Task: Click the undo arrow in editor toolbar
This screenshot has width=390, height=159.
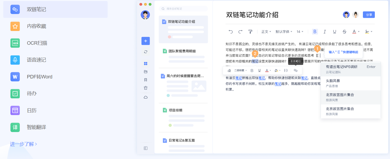Action: point(231,32)
